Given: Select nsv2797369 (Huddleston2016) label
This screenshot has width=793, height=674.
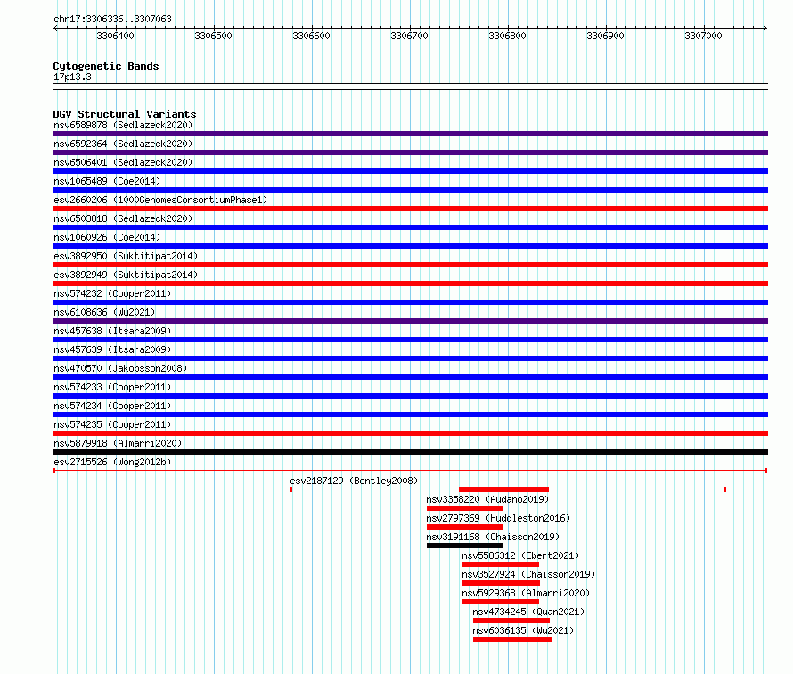Looking at the screenshot, I should tap(498, 518).
